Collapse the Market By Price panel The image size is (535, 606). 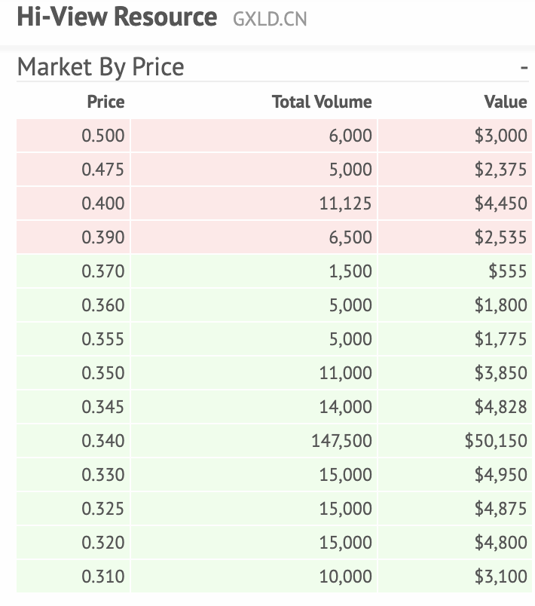pyautogui.click(x=524, y=68)
